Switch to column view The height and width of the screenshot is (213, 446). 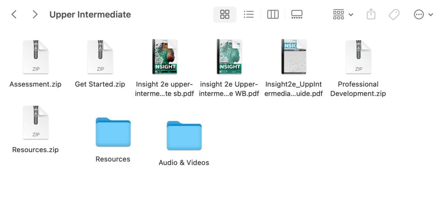tap(273, 14)
